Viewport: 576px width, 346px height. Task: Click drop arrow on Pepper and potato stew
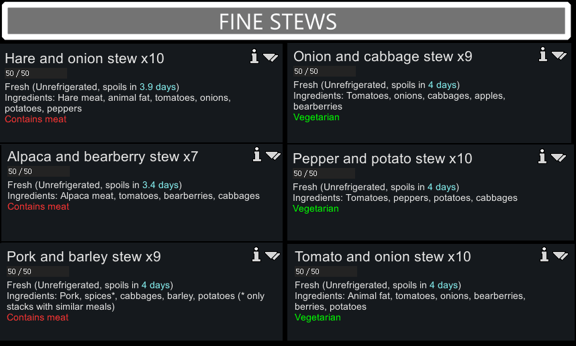coord(559,158)
